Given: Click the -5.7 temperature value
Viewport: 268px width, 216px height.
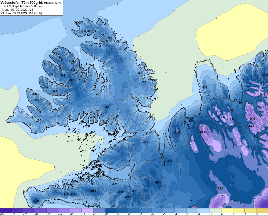Looking at the screenshot, I should tap(45, 64).
